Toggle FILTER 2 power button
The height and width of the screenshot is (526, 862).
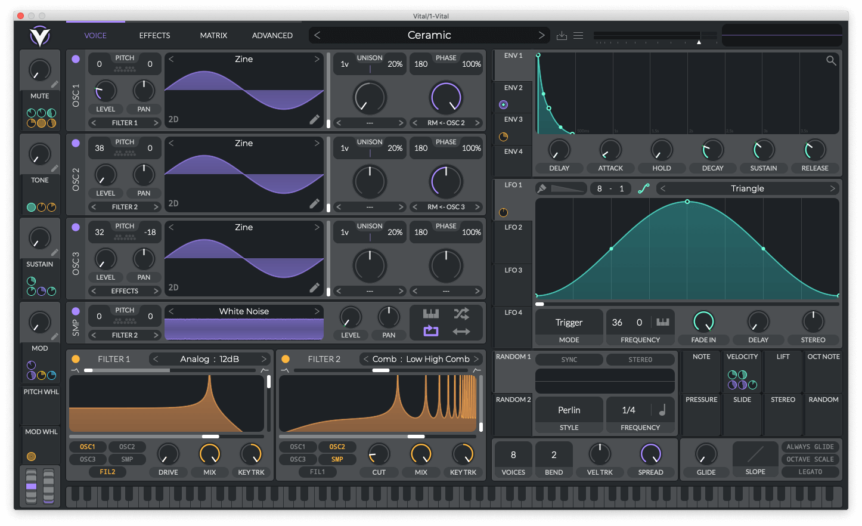click(x=286, y=359)
